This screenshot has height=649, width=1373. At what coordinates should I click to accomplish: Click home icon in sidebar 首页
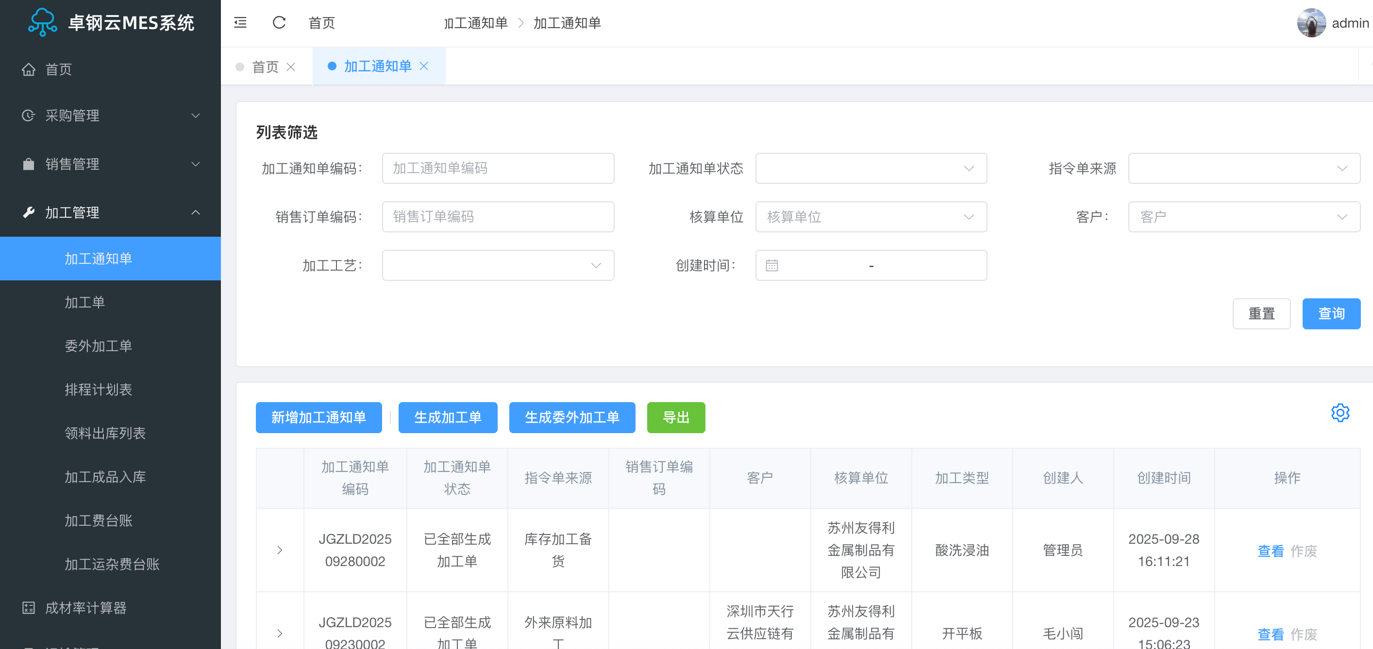(x=28, y=69)
